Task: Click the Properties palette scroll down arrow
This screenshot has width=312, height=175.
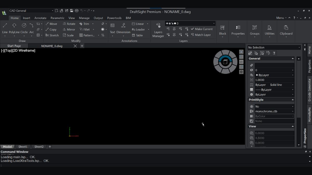Action: point(299,145)
